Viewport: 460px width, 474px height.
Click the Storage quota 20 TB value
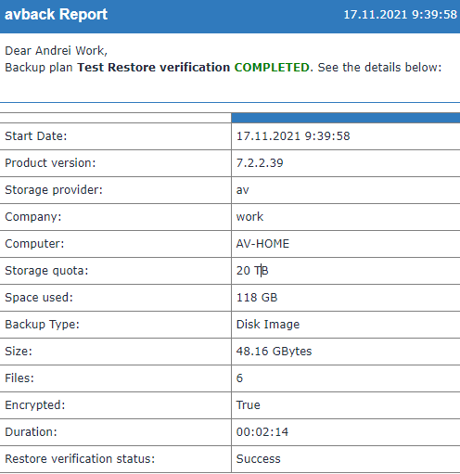[252, 271]
